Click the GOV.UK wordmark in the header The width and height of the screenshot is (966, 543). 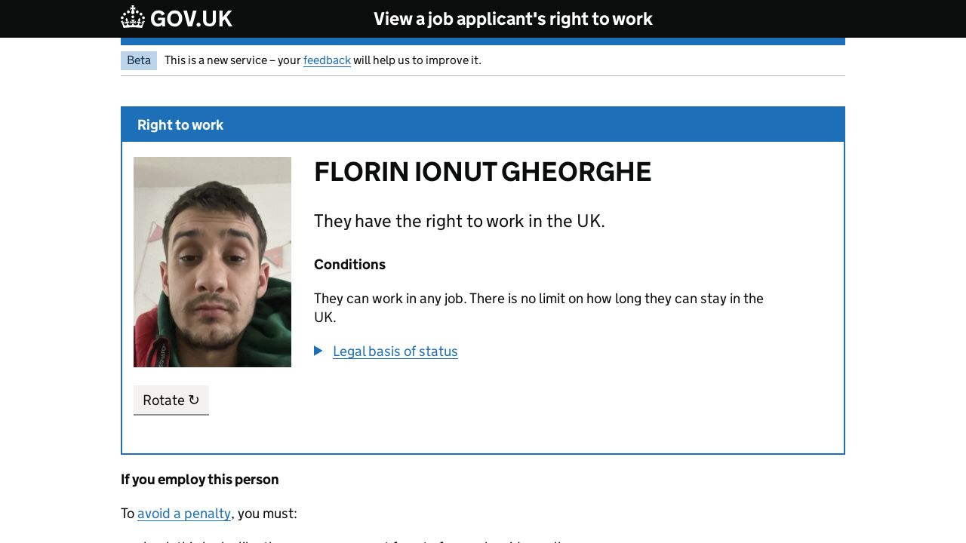coord(191,19)
